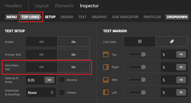
Task: Open the TEXT sub-tab
Action: coord(83,17)
